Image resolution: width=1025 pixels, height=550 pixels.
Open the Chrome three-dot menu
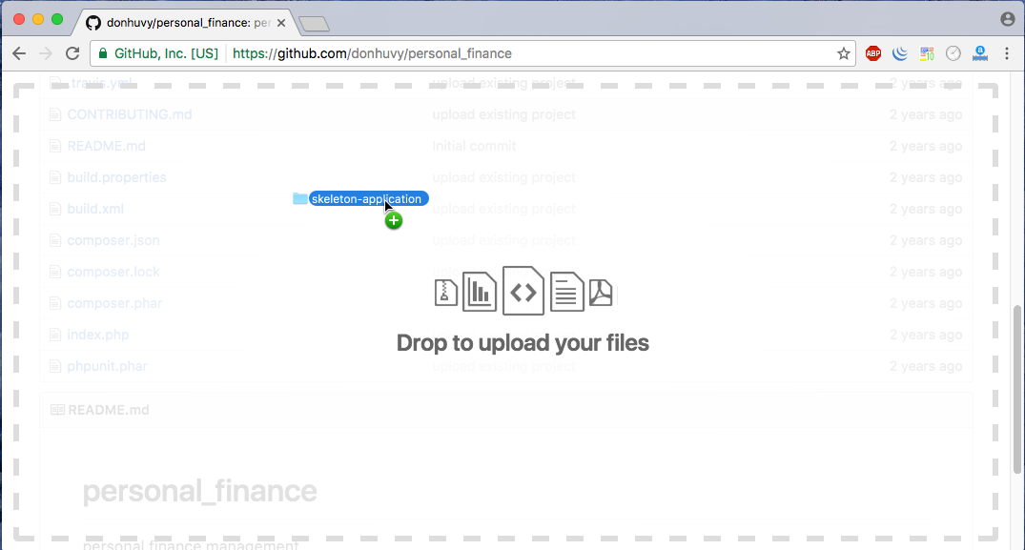1006,53
